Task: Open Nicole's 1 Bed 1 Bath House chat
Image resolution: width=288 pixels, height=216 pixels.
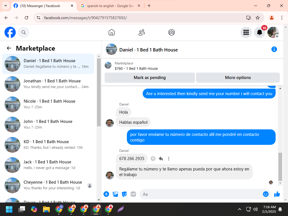Action: pos(48,104)
